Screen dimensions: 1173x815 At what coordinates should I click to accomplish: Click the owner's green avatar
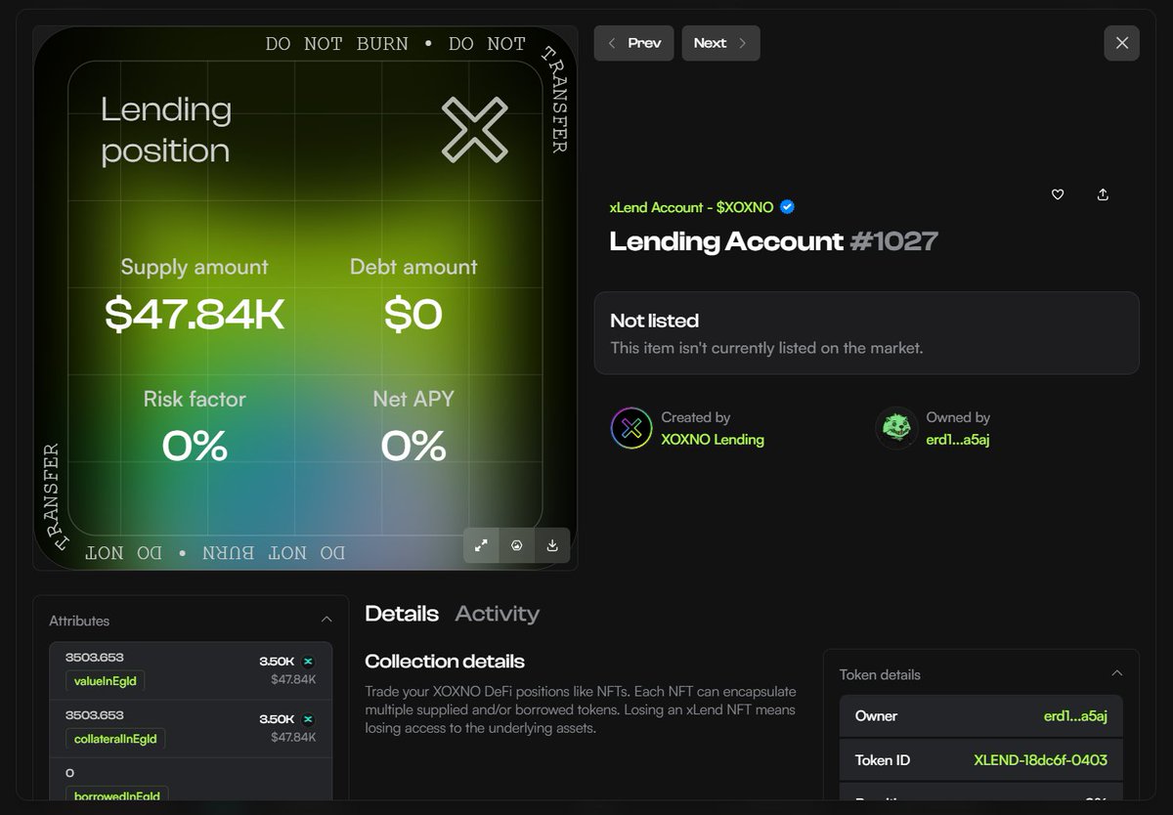point(896,428)
